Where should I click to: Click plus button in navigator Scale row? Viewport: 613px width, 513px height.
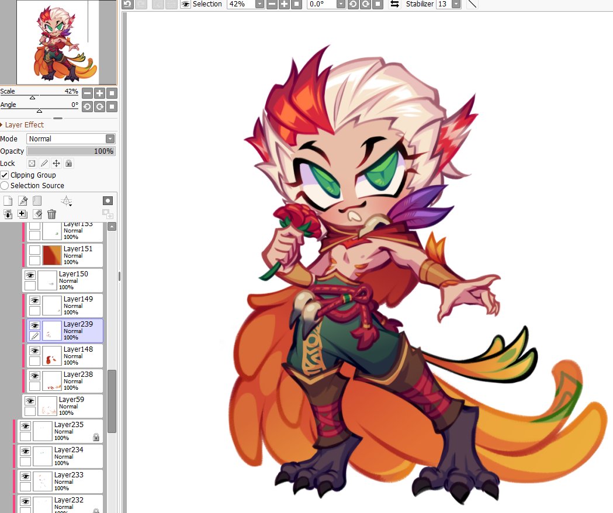[x=100, y=93]
